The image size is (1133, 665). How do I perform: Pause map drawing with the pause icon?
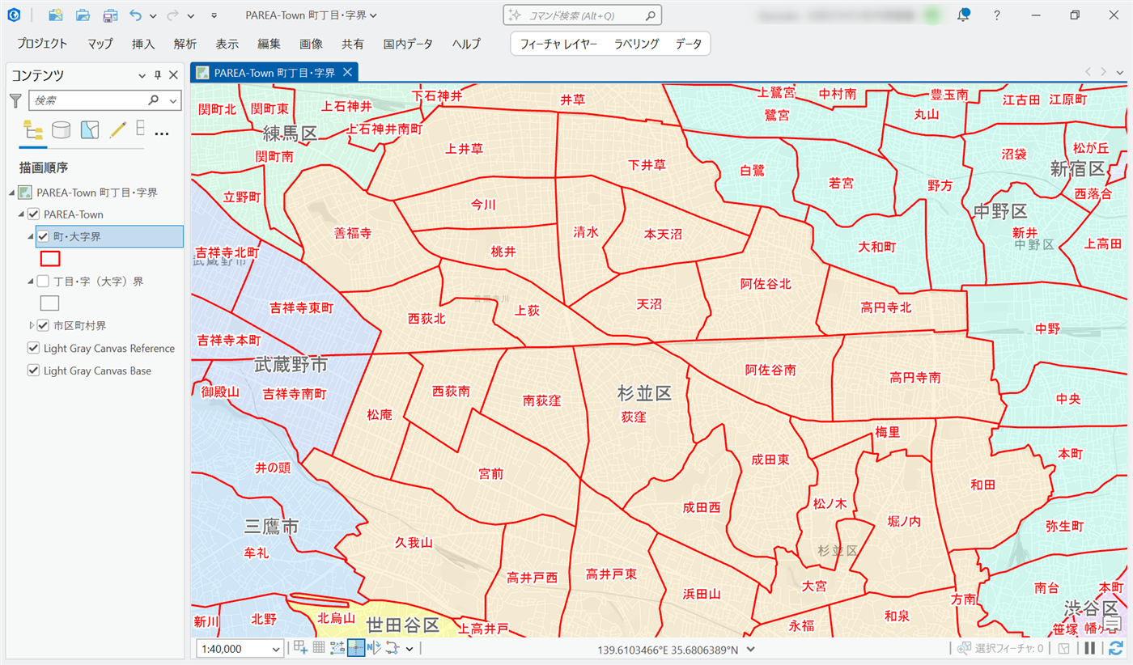1090,648
